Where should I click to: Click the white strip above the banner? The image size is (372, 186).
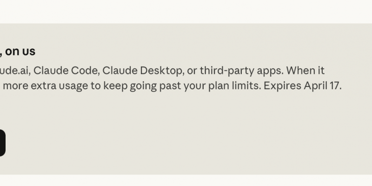(x=186, y=11)
